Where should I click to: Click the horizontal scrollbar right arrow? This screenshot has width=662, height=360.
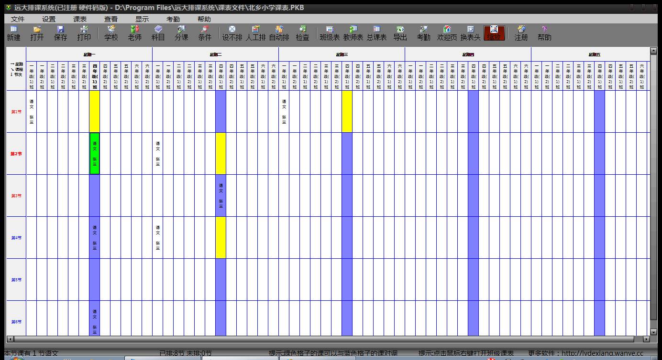tap(646, 339)
